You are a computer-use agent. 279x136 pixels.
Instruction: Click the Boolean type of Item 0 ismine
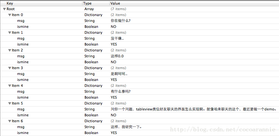[91, 27]
